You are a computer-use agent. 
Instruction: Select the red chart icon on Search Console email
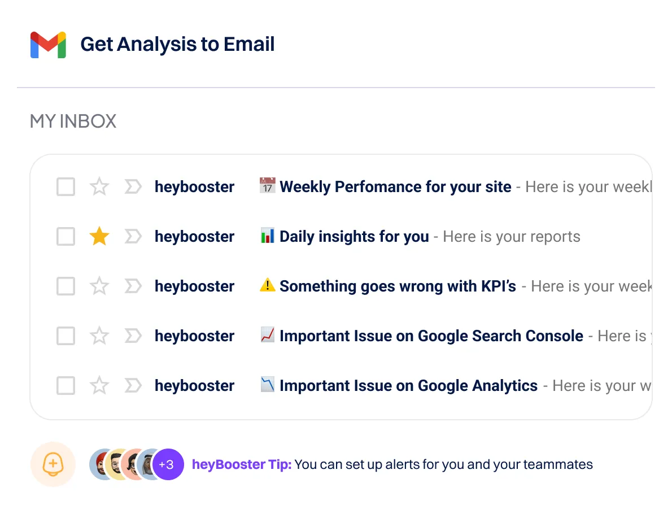[267, 336]
